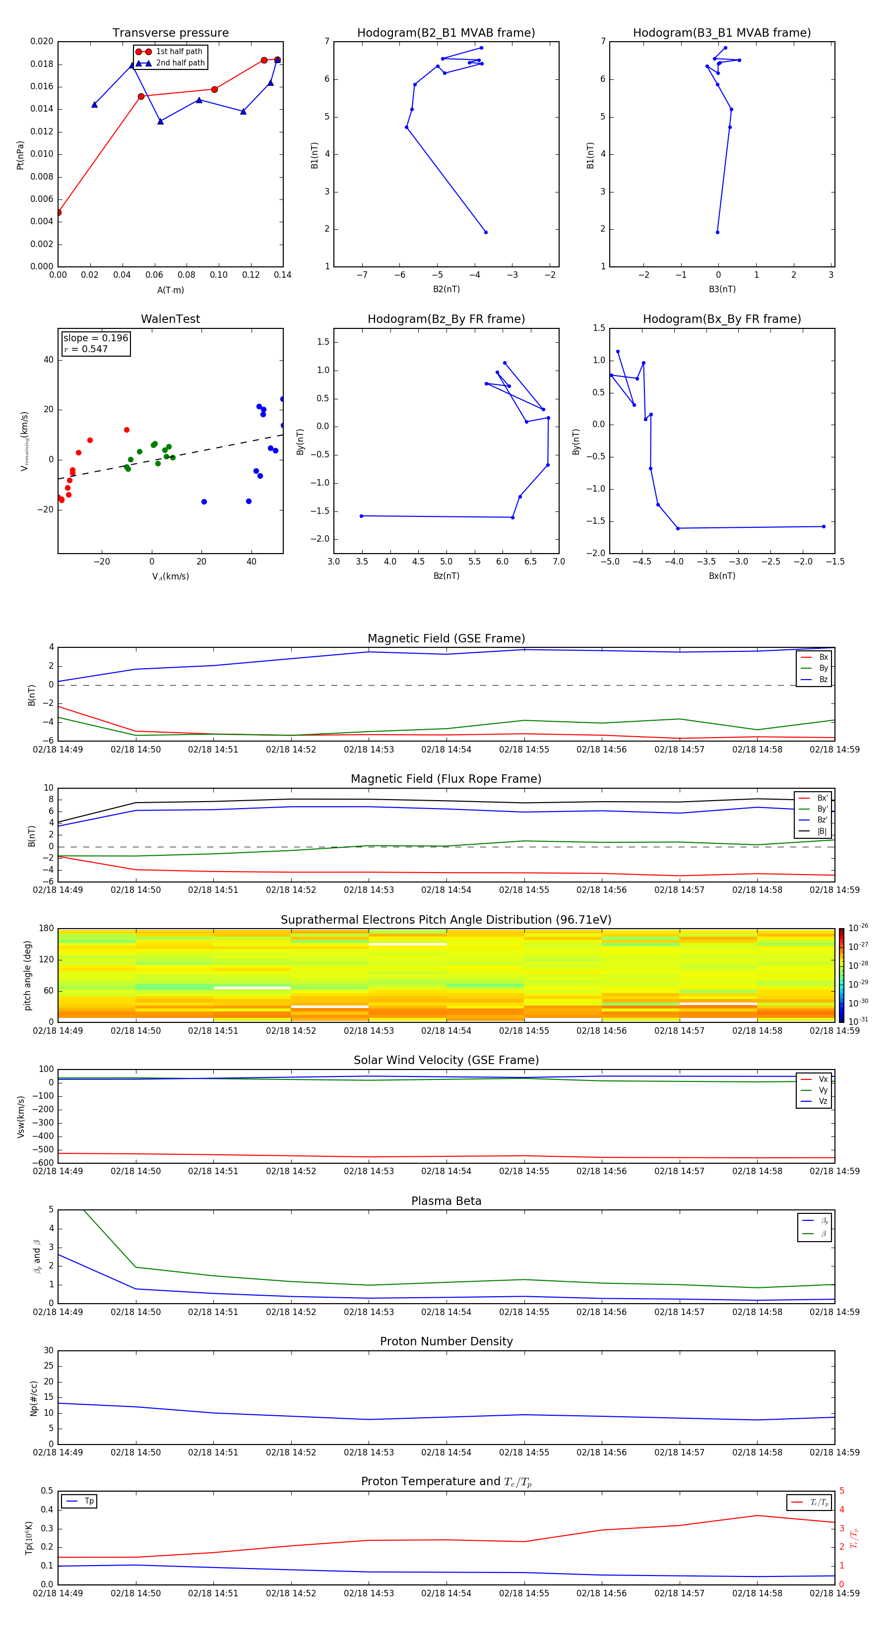
Task: Select '|B|' in the Flux Rope legend
Action: coord(813,831)
